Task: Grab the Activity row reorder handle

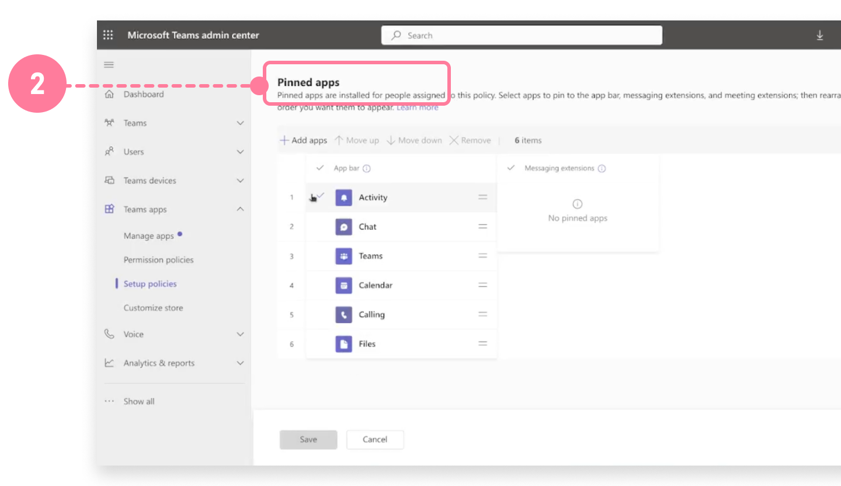Action: [483, 197]
